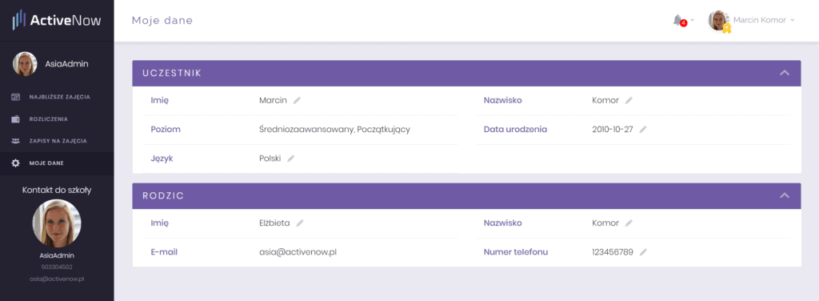Click the large school contact photo
The image size is (819, 301).
tap(57, 223)
